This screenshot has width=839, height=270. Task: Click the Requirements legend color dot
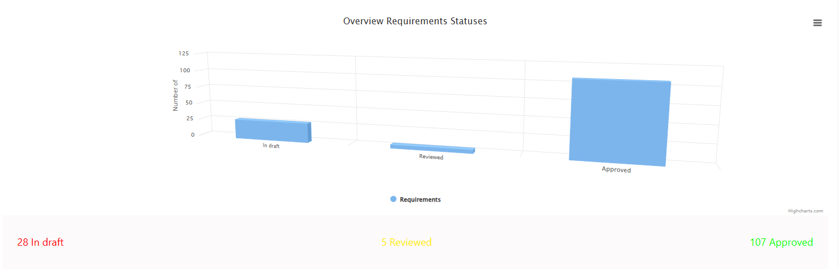tap(393, 199)
